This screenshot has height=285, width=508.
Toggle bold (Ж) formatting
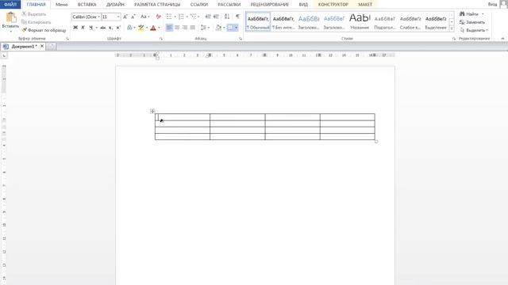pos(75,28)
